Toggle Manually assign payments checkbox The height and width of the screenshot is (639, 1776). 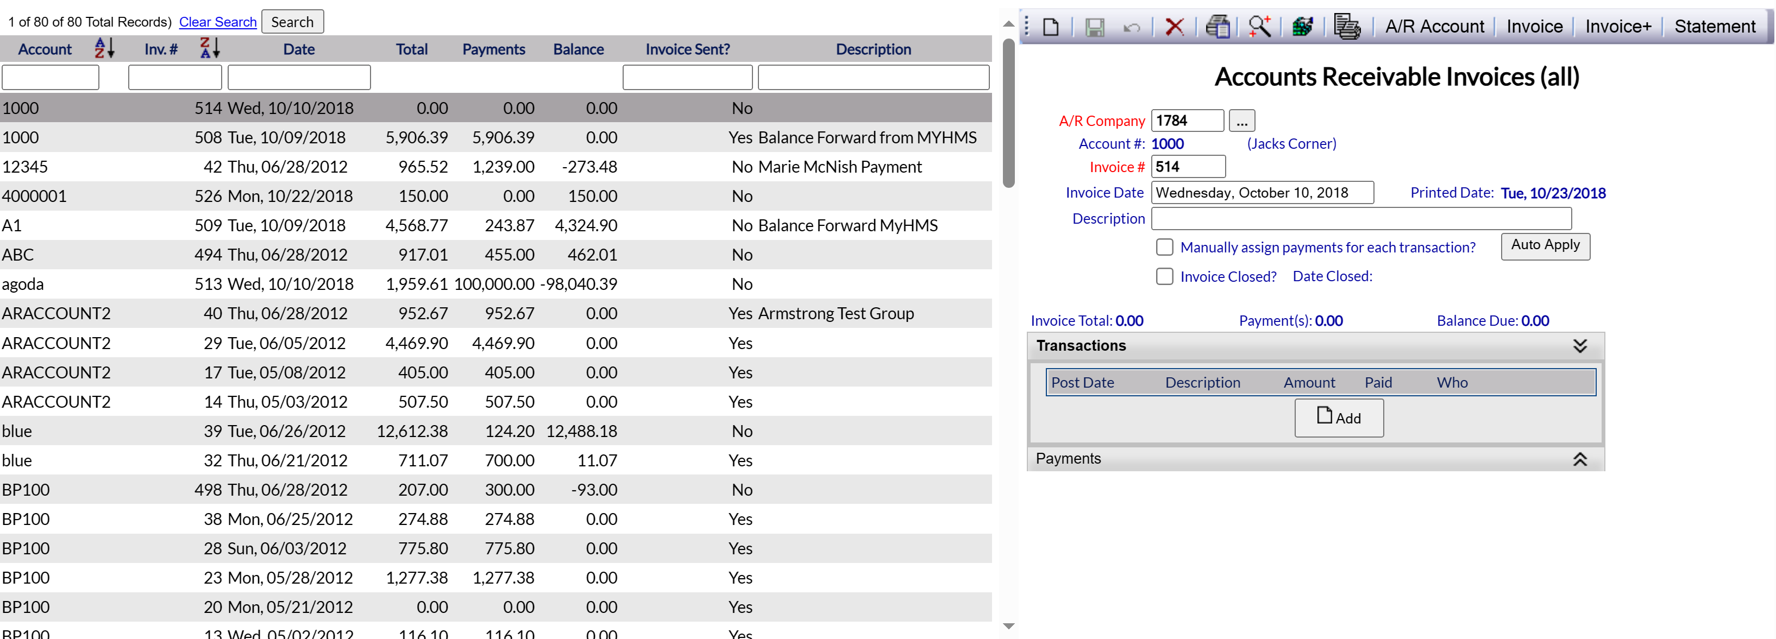[x=1164, y=247]
